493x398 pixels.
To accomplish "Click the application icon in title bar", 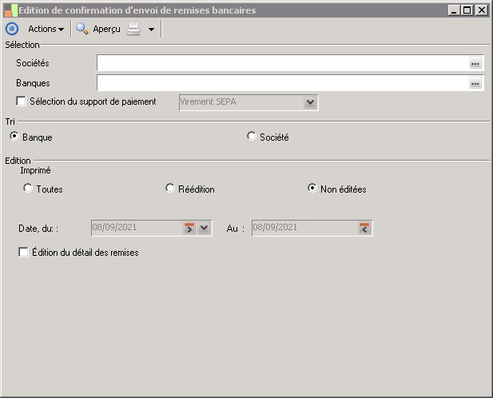I will pyautogui.click(x=10, y=10).
